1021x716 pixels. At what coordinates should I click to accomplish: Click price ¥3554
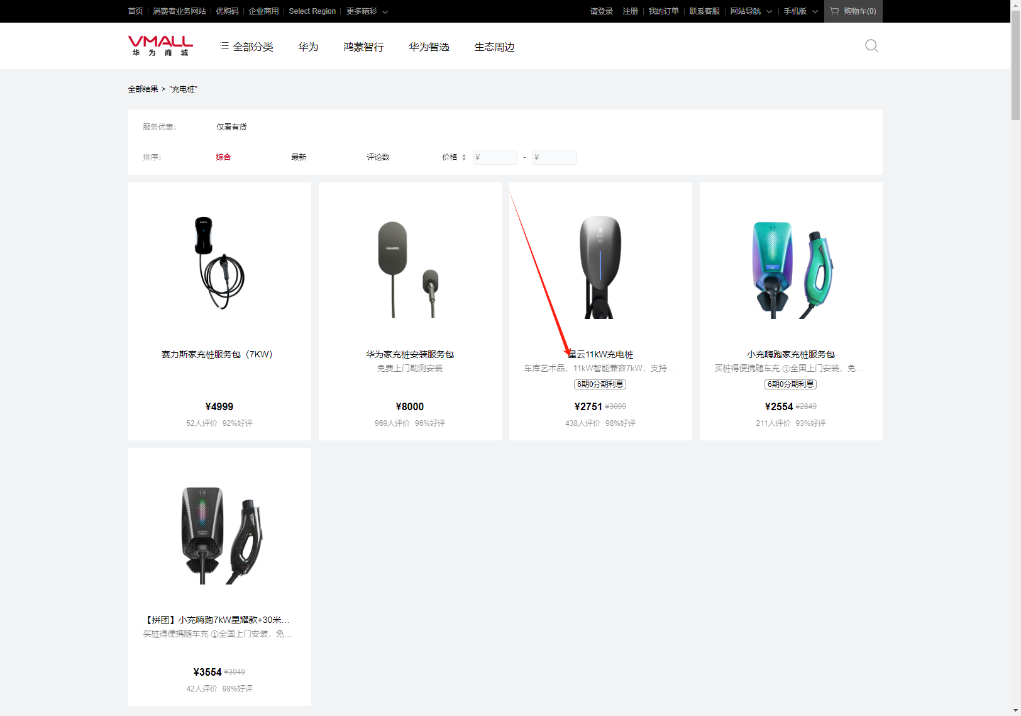coord(207,672)
